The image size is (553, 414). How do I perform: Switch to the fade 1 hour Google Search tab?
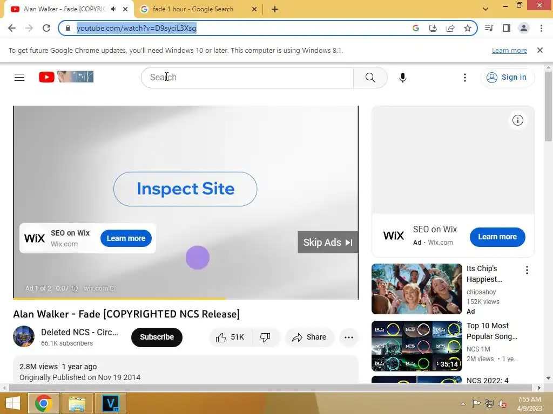point(193,9)
